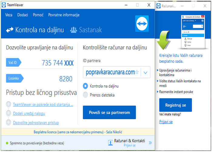Click the Računari & Kontakti contact icon

point(111,143)
